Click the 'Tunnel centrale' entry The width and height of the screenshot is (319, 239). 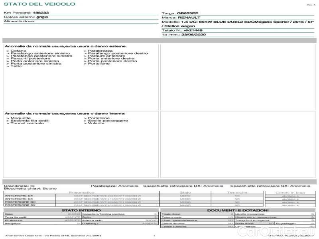point(27,123)
